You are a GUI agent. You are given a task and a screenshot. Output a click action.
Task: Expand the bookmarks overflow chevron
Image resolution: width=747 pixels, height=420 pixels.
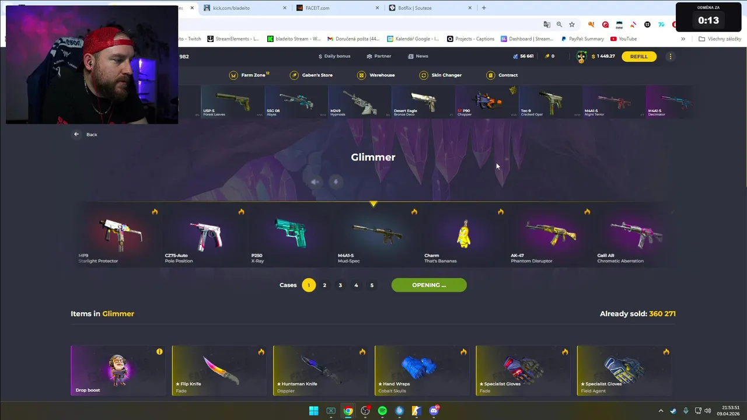683,39
